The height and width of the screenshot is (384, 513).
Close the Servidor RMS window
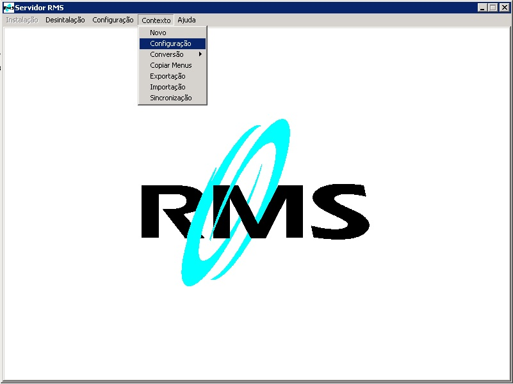click(505, 8)
